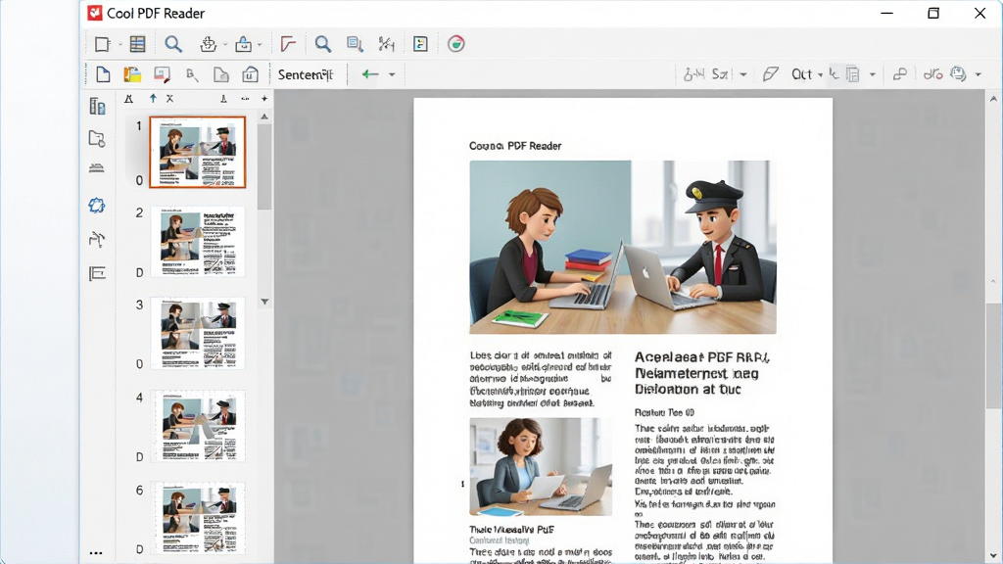Click the page-with-pencil icon
The height and width of the screenshot is (564, 1003).
(x=355, y=43)
